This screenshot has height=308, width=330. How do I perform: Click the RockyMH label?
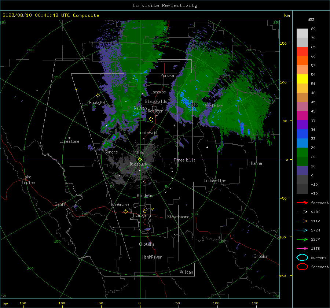(x=97, y=103)
